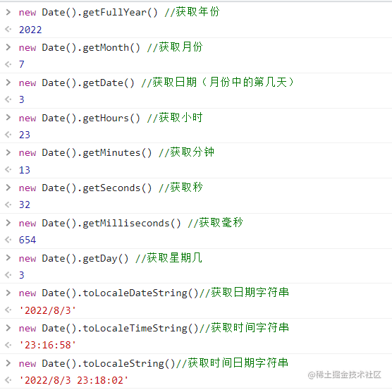Click the input chevron beside getMonth()
This screenshot has width=392, height=390.
pos(8,47)
